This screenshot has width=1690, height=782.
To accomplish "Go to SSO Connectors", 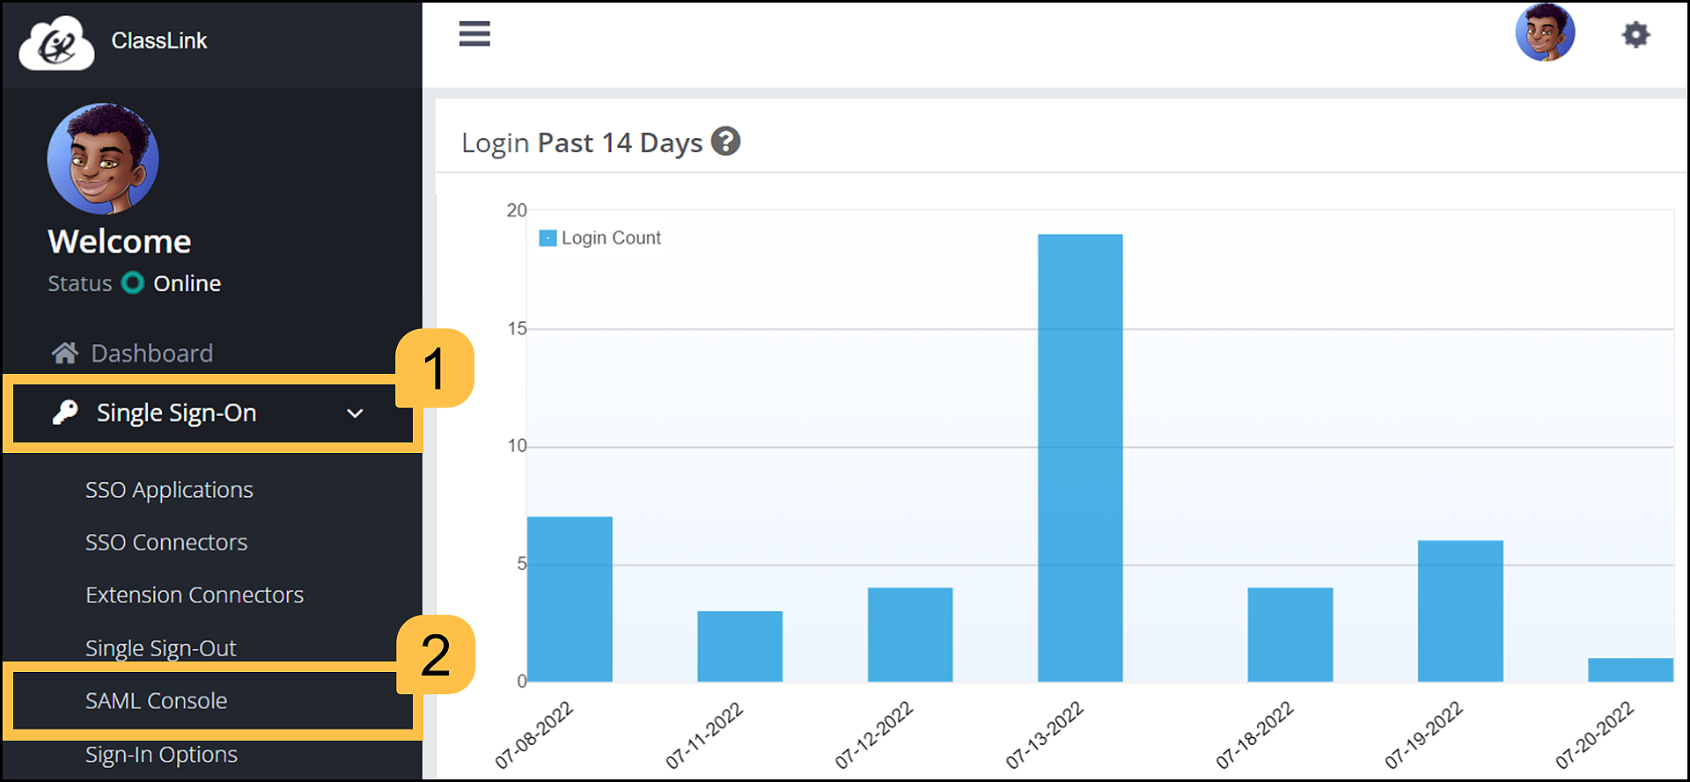I will [x=166, y=543].
